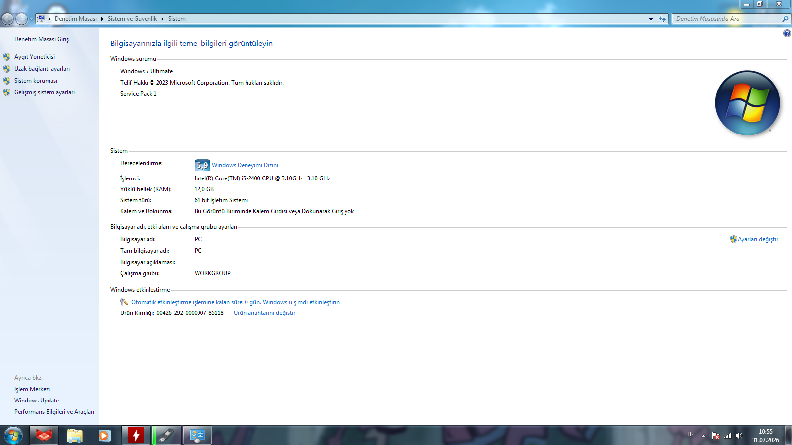This screenshot has width=792, height=445.
Task: Expand the address bar history dropdown
Action: [651, 19]
